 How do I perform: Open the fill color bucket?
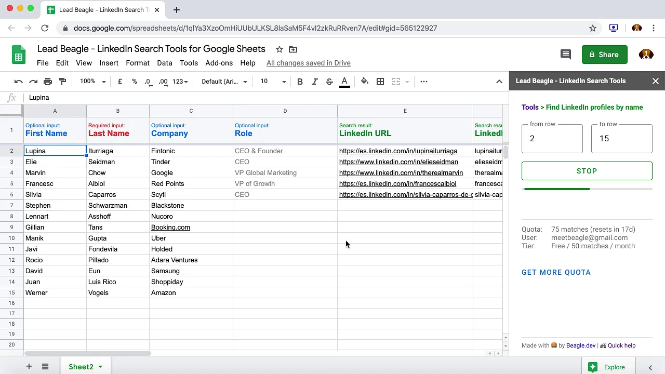tap(365, 82)
